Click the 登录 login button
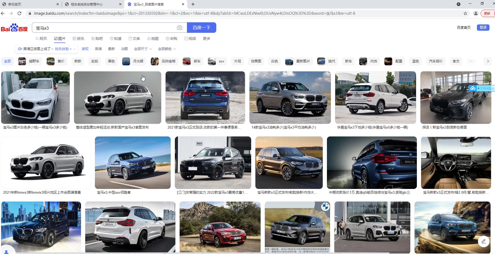 point(483,27)
